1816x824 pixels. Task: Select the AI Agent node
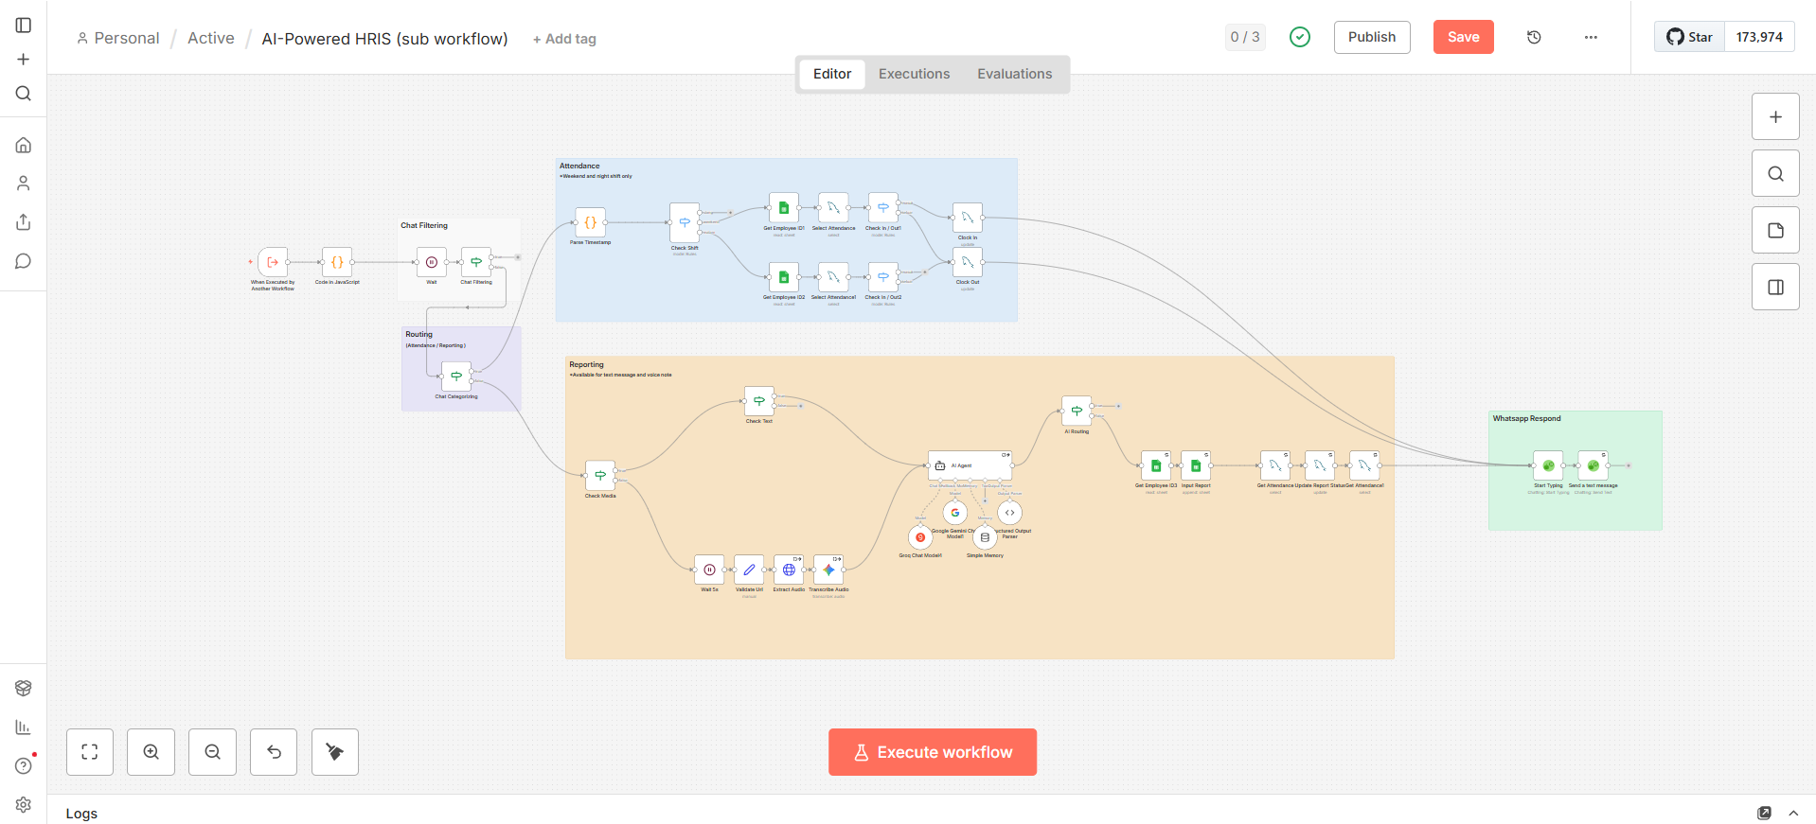coord(970,465)
